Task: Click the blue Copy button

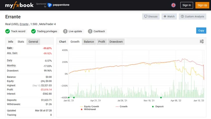Action: tap(201, 31)
